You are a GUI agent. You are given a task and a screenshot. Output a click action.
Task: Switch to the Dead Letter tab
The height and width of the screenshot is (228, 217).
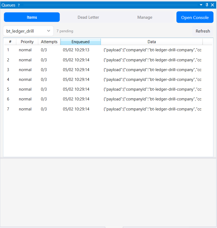[88, 17]
